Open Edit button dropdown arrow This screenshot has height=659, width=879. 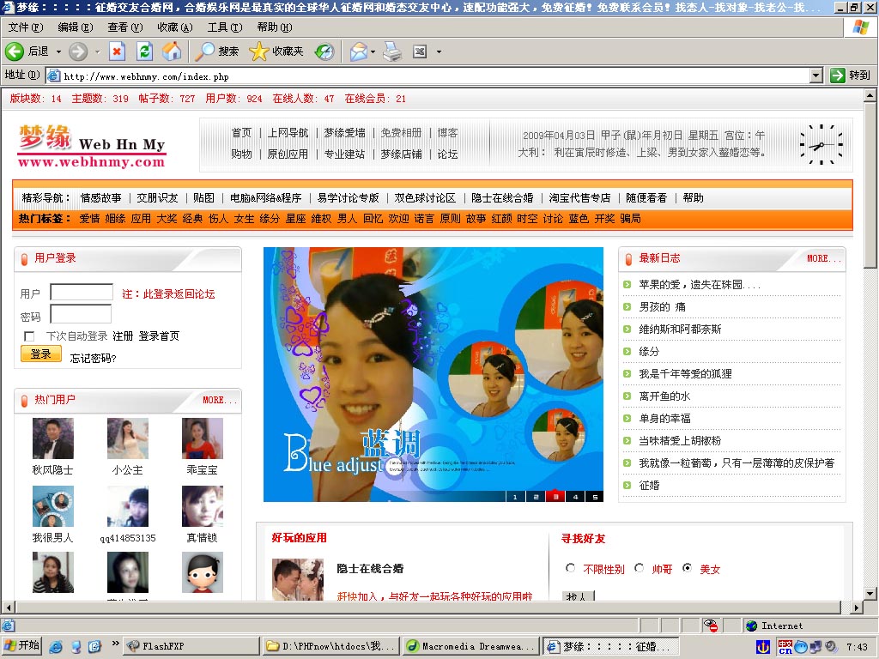coord(439,51)
